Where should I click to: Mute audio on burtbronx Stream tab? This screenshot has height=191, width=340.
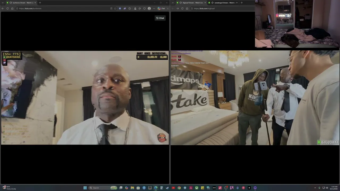pos(11,3)
